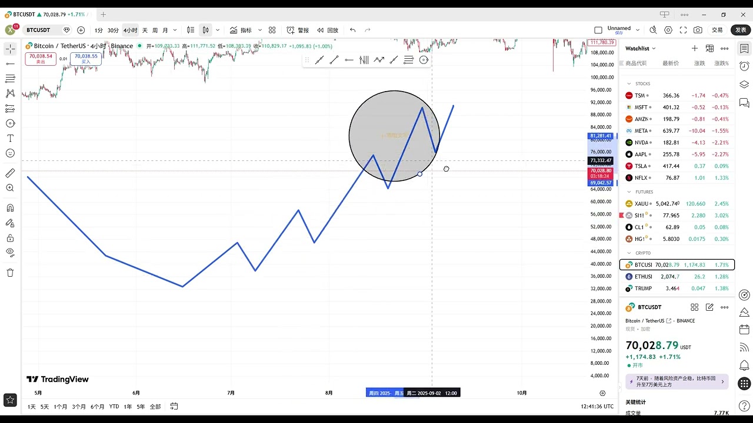Switch to the 1分 timeframe
The height and width of the screenshot is (423, 753).
pos(99,30)
